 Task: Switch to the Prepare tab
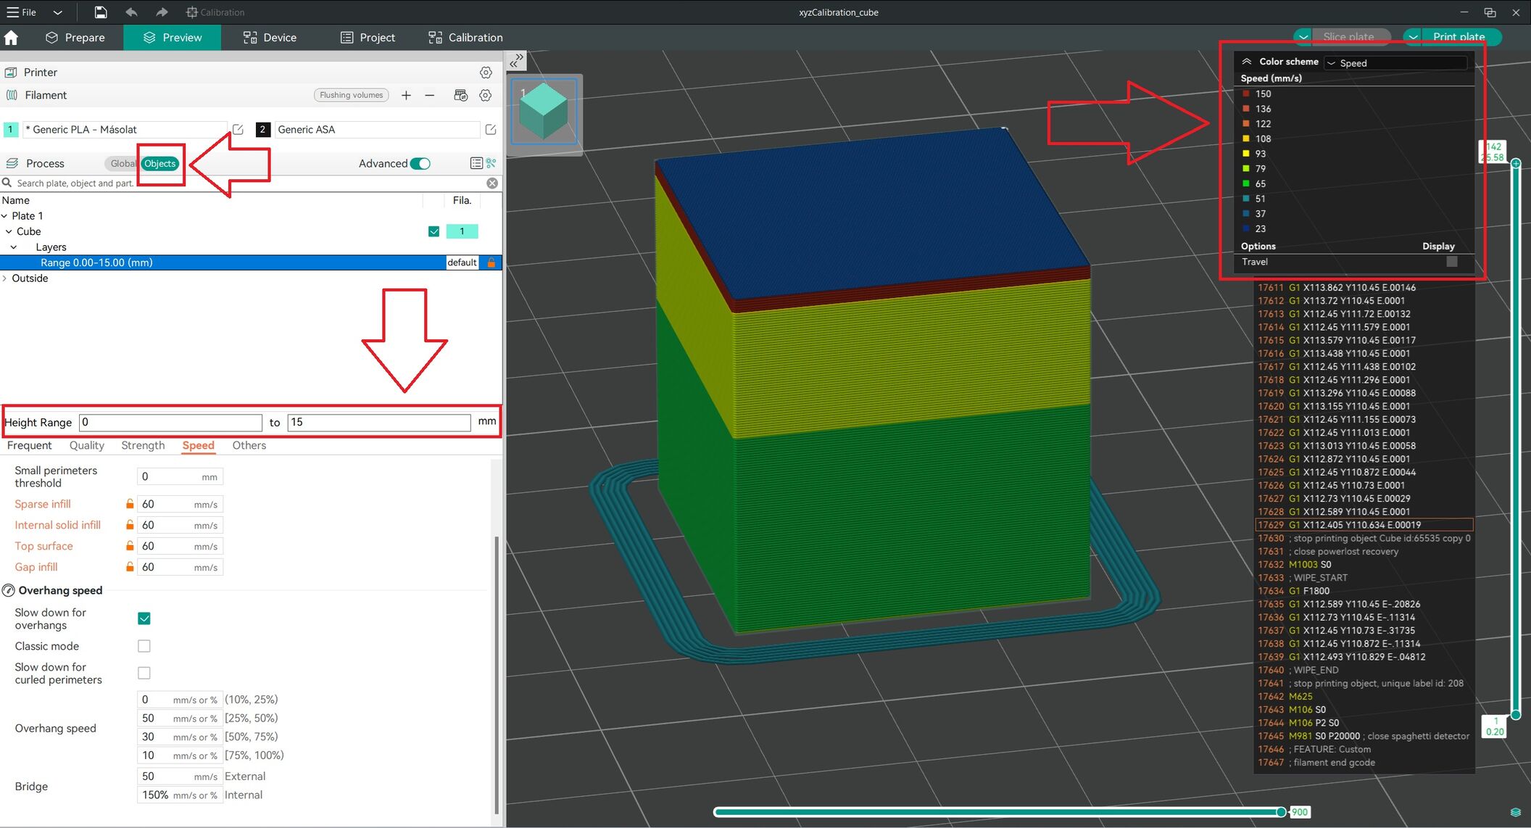coord(75,38)
